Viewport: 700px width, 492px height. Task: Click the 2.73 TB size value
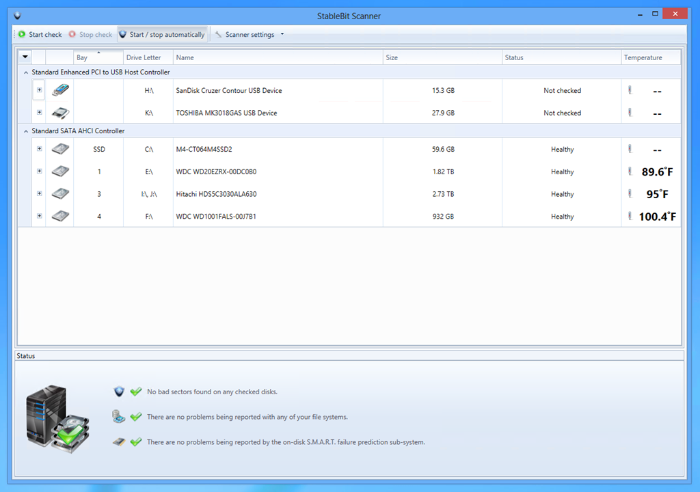[x=443, y=194]
